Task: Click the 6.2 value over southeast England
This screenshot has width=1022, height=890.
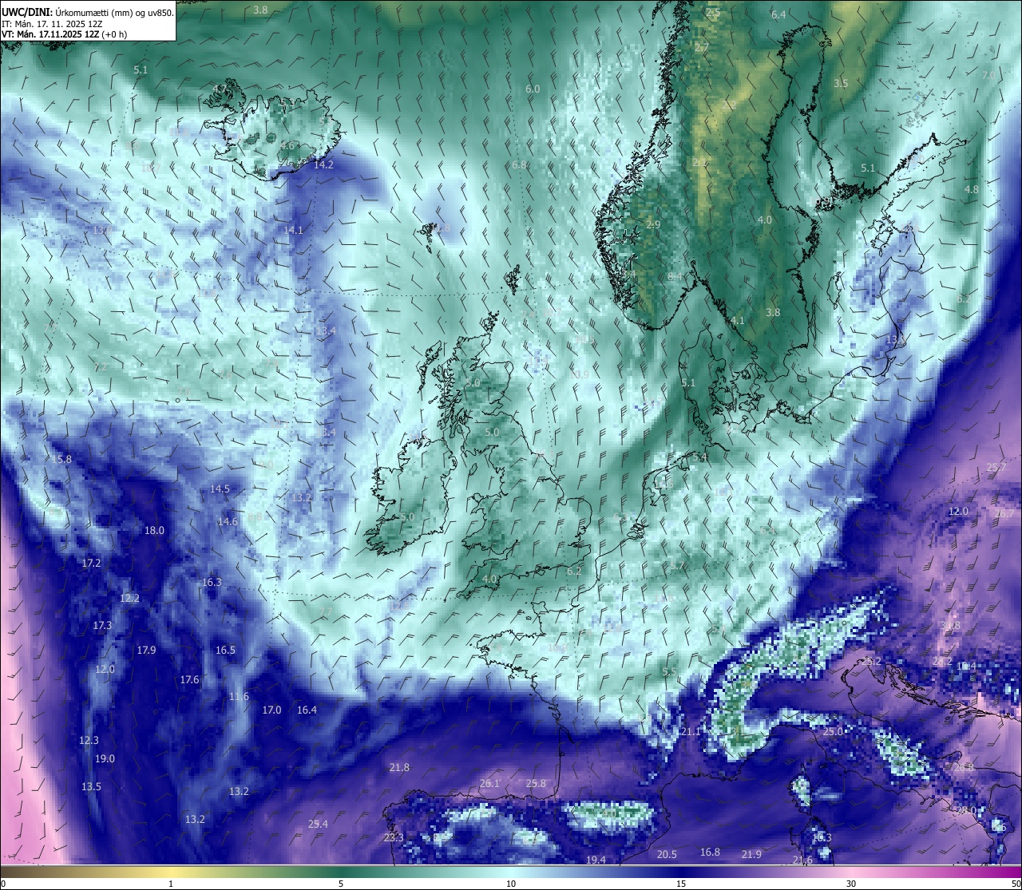Action: (574, 572)
